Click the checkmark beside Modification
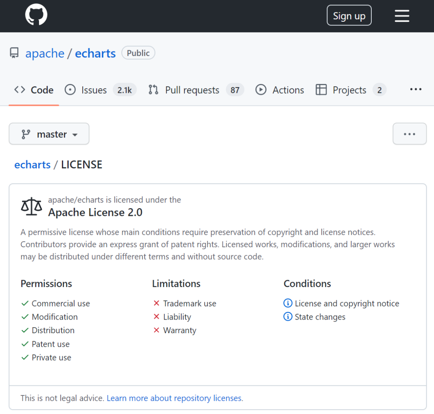Image resolution: width=434 pixels, height=414 pixels. click(25, 316)
